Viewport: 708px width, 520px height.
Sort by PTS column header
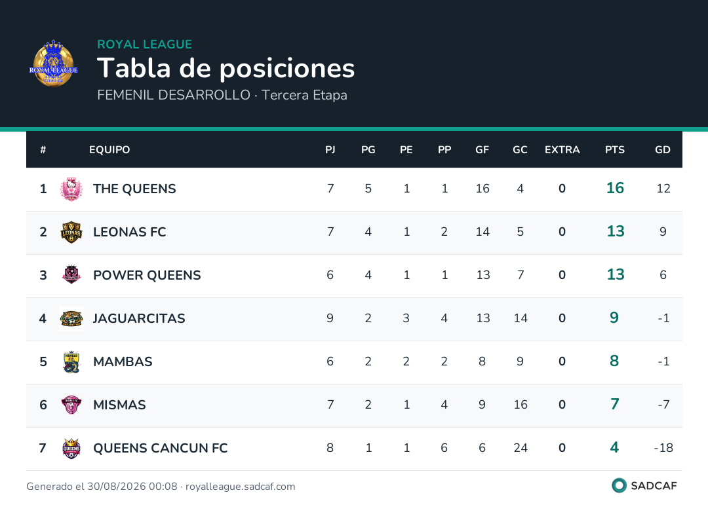614,150
